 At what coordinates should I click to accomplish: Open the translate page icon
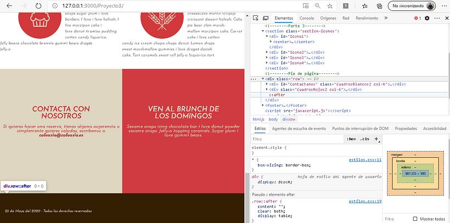click(306, 5)
